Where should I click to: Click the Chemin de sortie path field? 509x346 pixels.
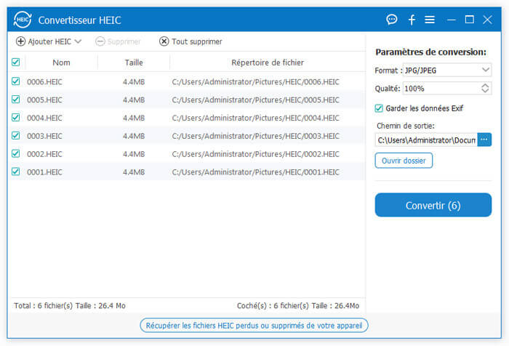coord(426,140)
